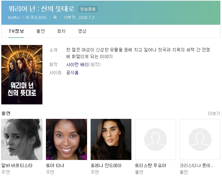Open 로레나 안드레아 cast photo
The image size is (222, 177).
(111, 139)
